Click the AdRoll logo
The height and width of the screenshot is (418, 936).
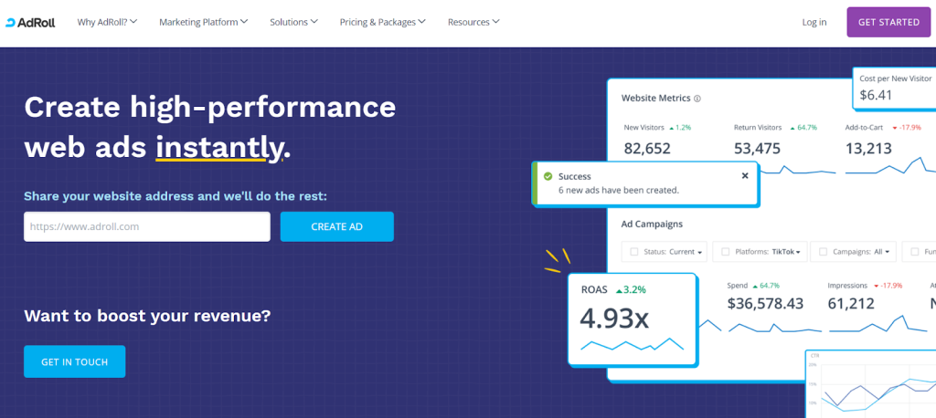(30, 23)
